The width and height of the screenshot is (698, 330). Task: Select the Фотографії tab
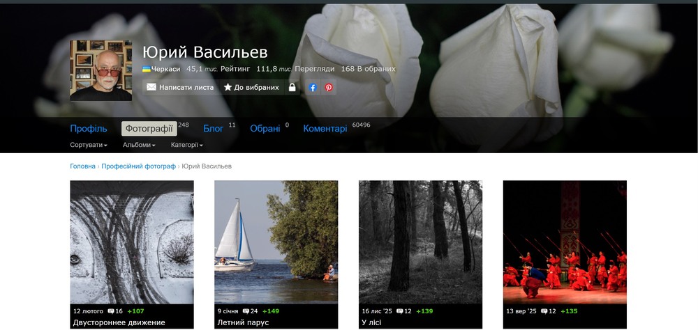click(x=149, y=129)
